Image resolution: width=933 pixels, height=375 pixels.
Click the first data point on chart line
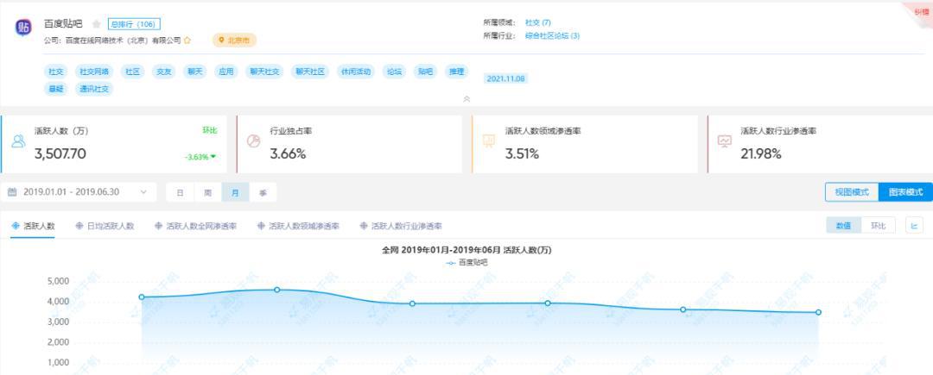(x=142, y=297)
